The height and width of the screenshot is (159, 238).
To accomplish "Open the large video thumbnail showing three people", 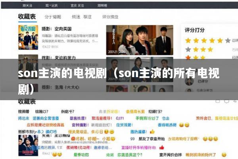I will (x=140, y=40).
